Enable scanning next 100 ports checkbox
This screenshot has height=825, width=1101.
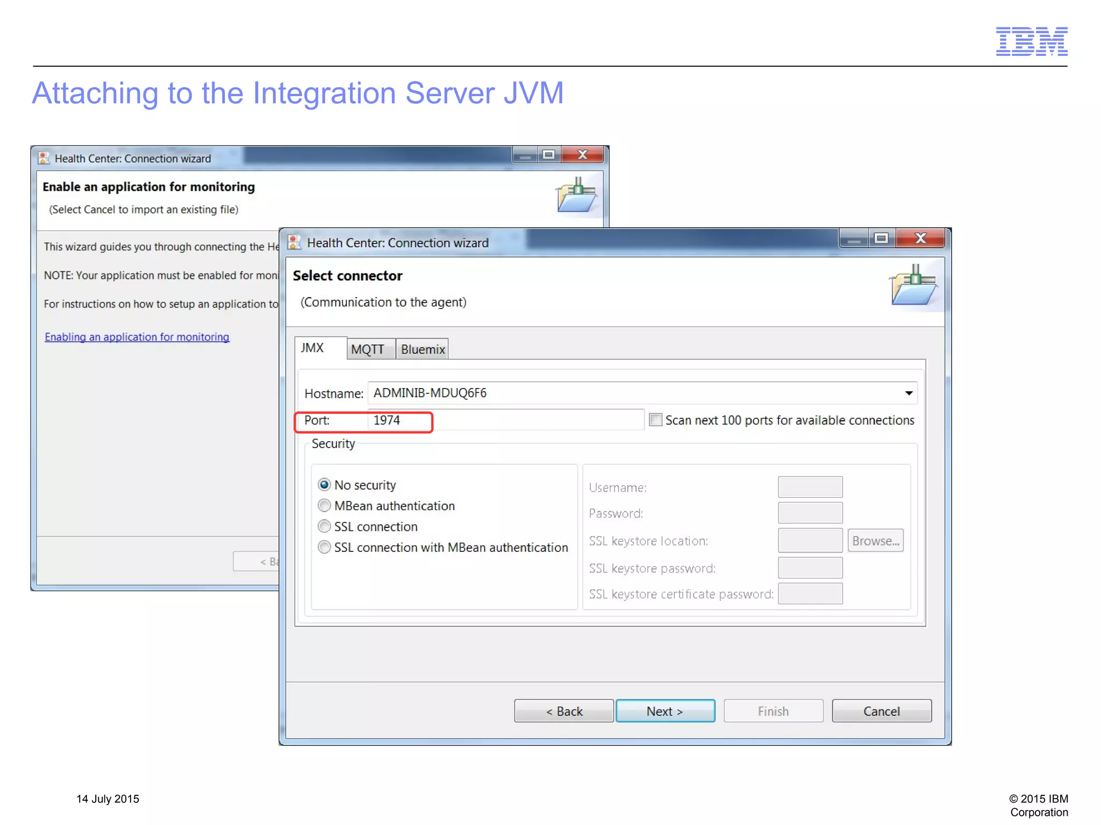point(655,420)
